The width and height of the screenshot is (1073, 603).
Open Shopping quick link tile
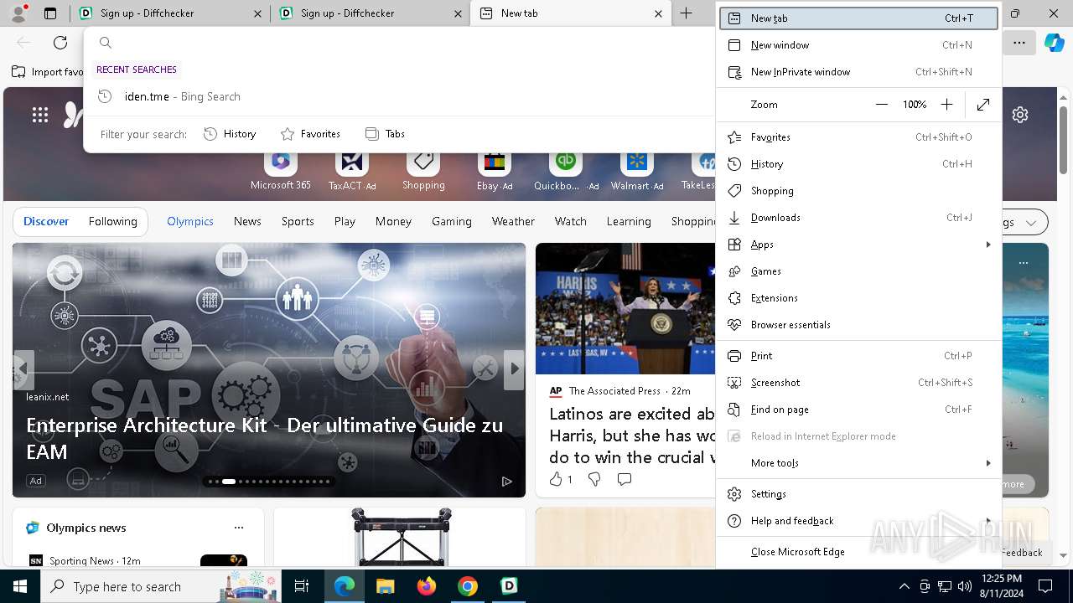[423, 171]
